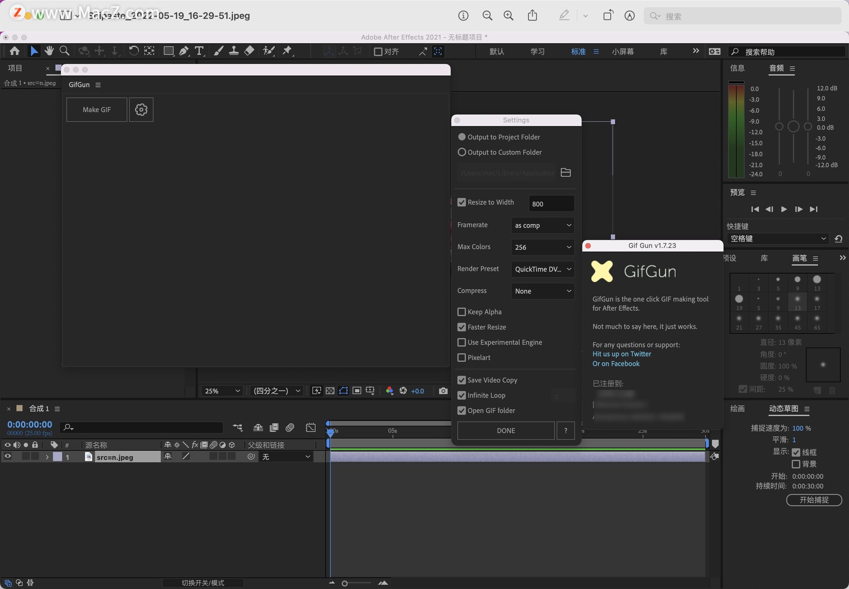Select the Puppet Pin tool
The image size is (849, 589).
(x=287, y=51)
